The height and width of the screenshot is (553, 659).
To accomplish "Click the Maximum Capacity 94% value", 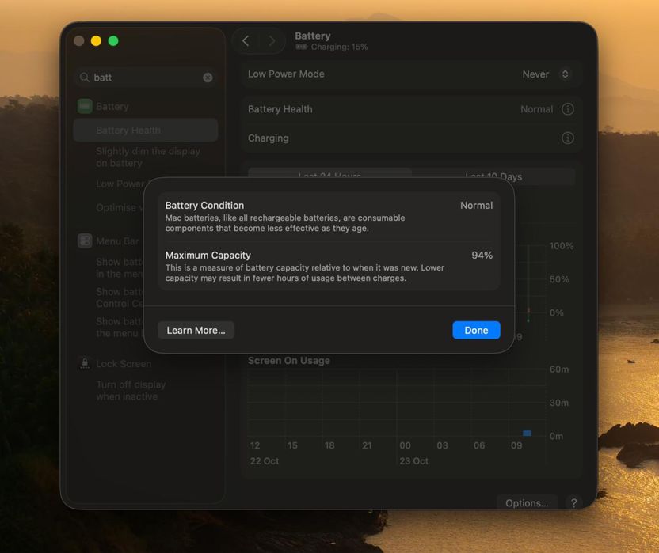I will point(482,256).
